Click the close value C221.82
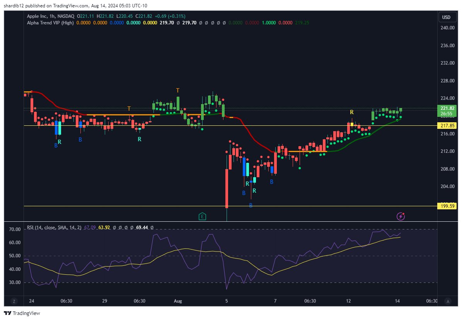Image resolution: width=462 pixels, height=320 pixels. 144,16
